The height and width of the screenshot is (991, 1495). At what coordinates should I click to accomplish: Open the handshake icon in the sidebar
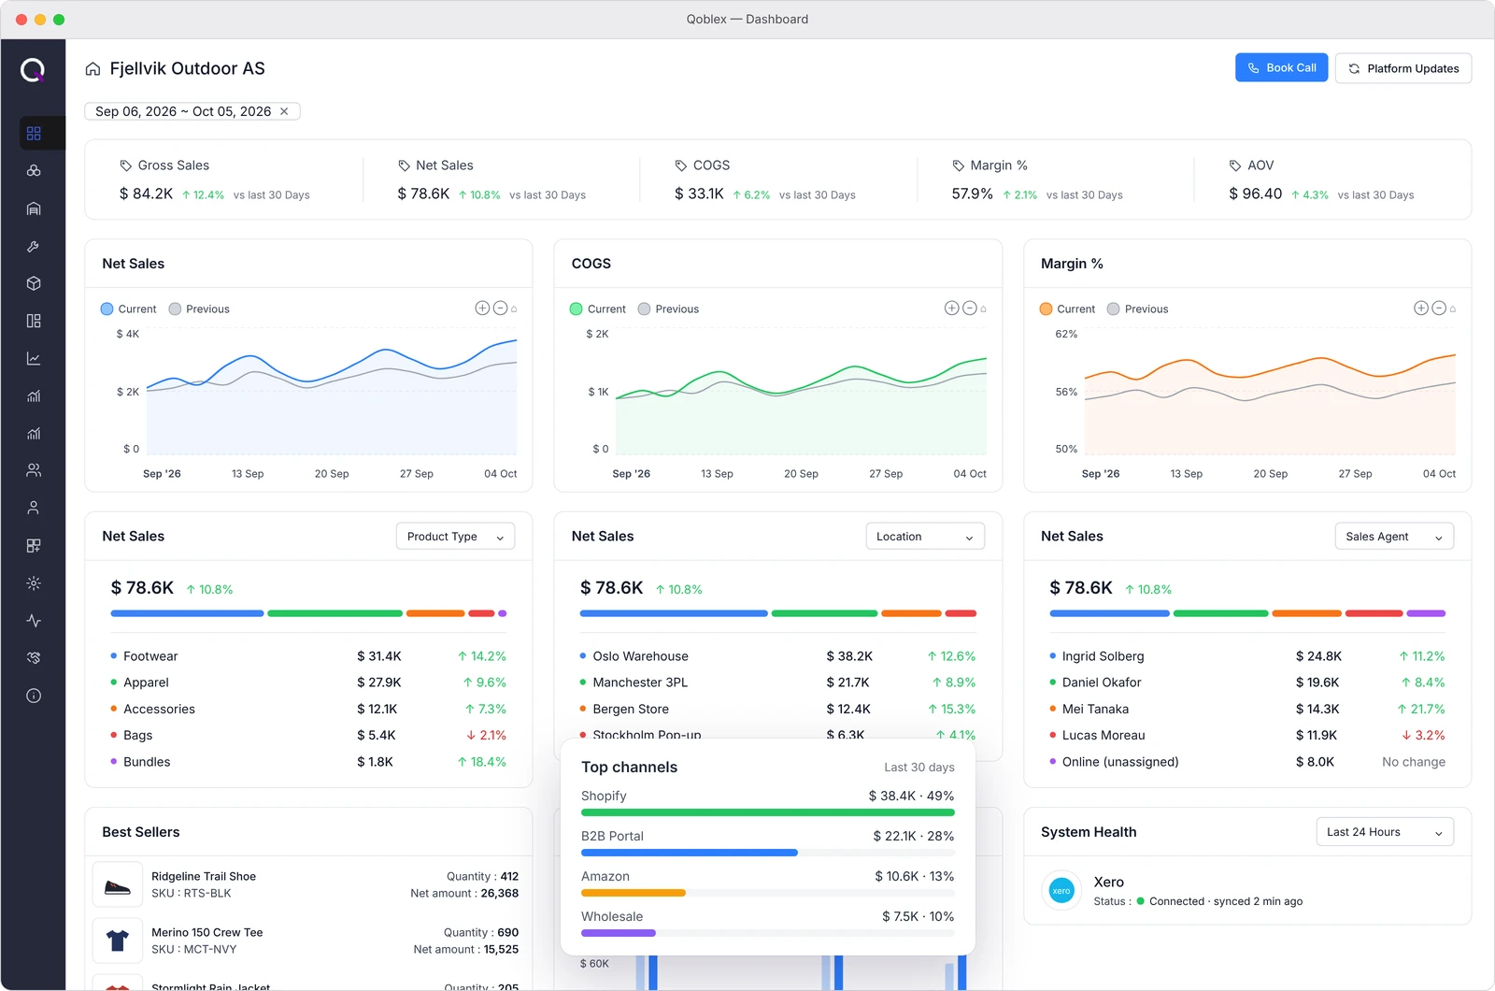point(34,658)
